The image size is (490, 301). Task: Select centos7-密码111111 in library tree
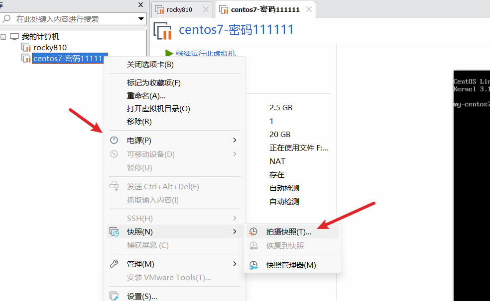(x=70, y=58)
